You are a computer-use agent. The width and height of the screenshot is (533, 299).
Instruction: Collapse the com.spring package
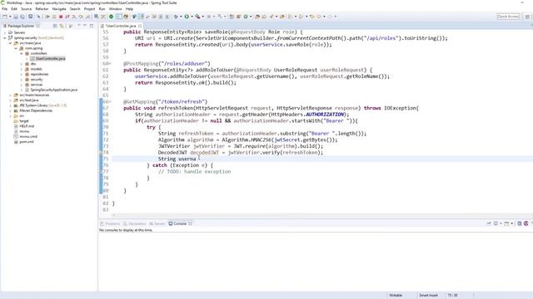pyautogui.click(x=16, y=48)
